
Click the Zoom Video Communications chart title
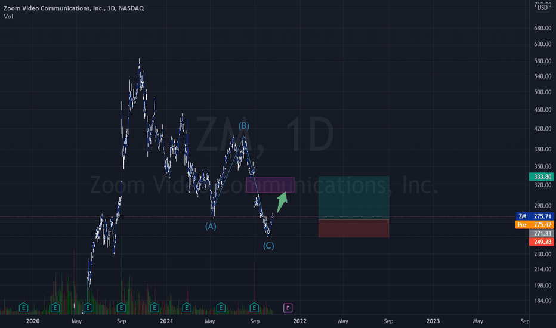(74, 8)
